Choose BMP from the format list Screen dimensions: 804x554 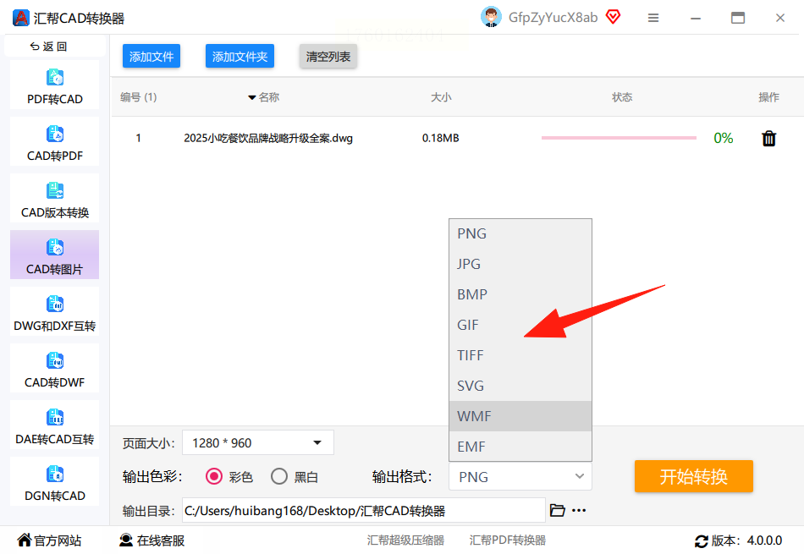(x=520, y=294)
